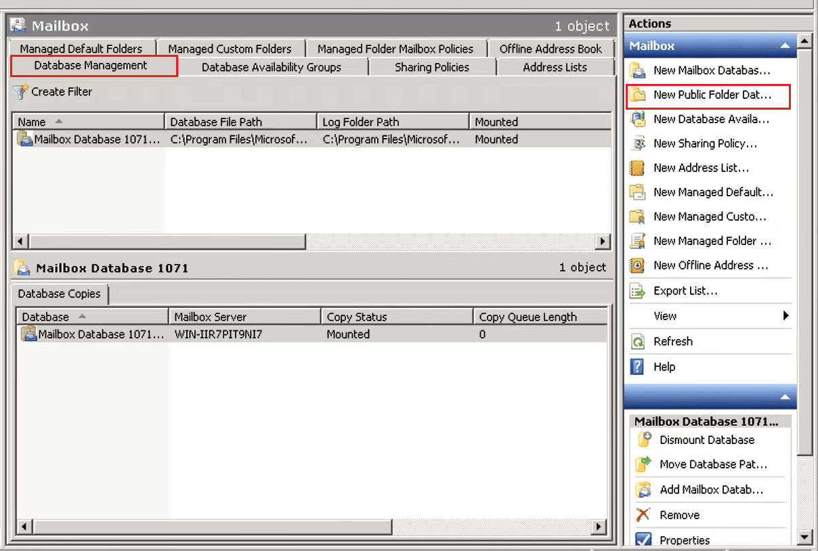Switch to Managed Default Folders tab
The image size is (818, 551).
(x=81, y=49)
